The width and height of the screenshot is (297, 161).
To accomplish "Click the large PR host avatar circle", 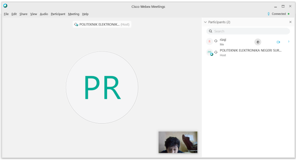I will tap(102, 88).
